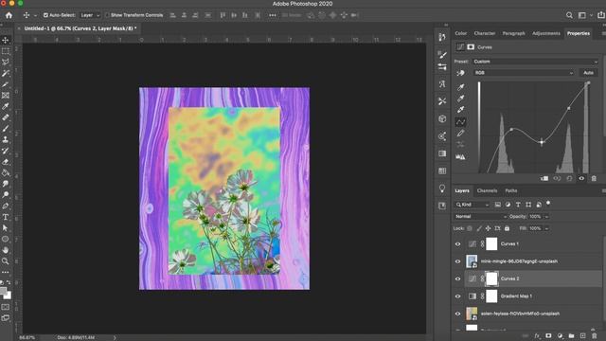The image size is (606, 341).
Task: Select the Rectangular Marquee tool
Action: (x=6, y=51)
